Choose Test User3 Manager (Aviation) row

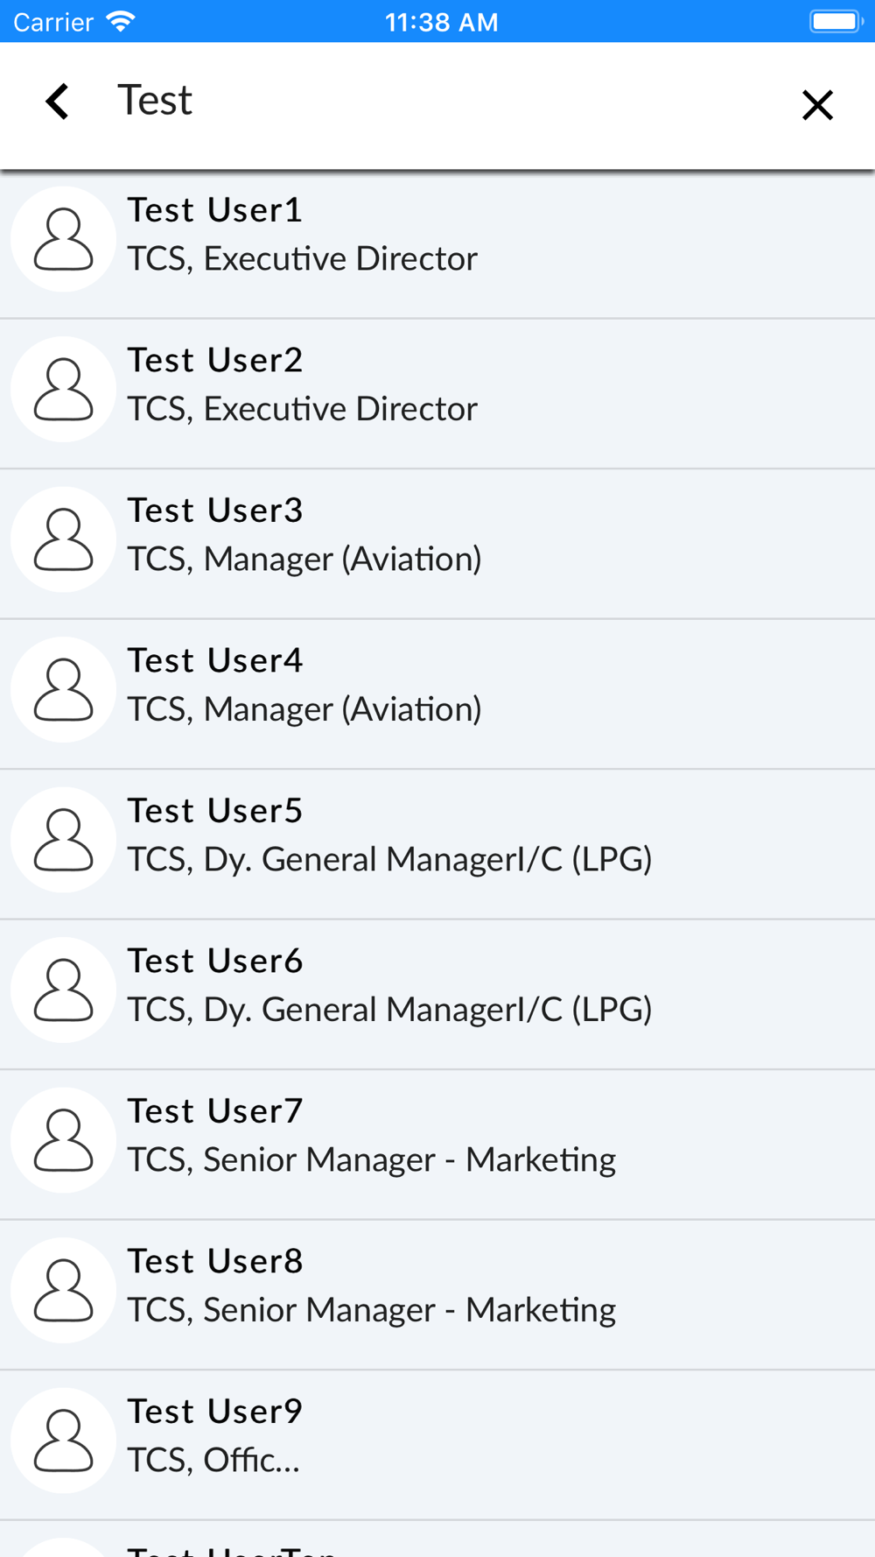(437, 544)
